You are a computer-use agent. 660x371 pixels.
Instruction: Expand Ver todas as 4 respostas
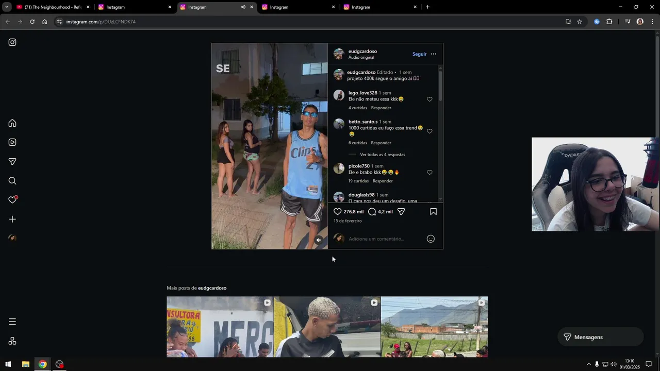click(x=383, y=155)
